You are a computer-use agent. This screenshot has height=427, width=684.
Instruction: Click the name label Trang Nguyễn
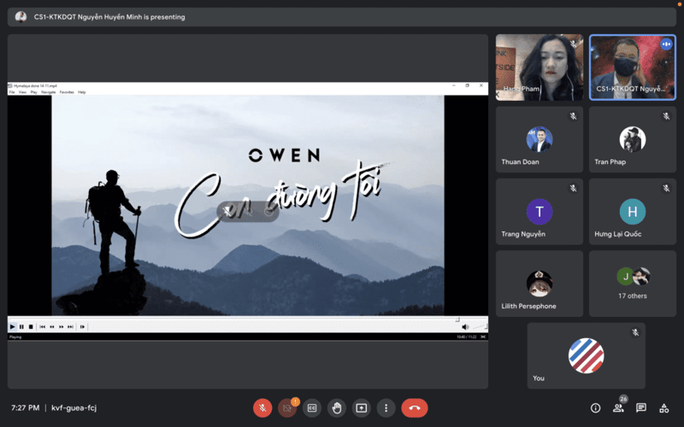(523, 234)
